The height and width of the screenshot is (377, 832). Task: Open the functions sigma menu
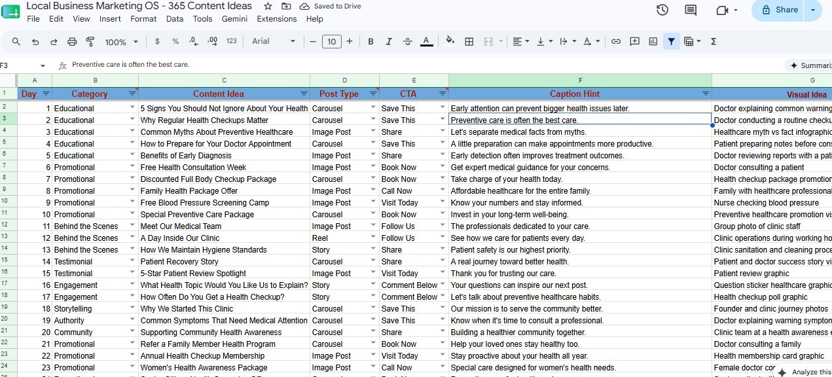(713, 41)
